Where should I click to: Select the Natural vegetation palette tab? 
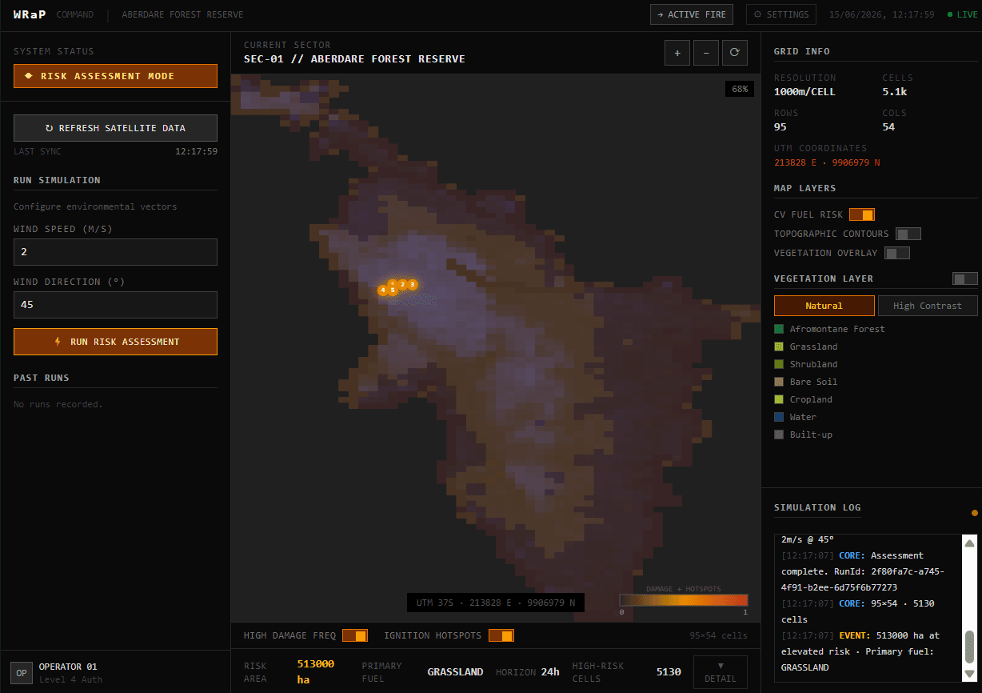coord(824,306)
